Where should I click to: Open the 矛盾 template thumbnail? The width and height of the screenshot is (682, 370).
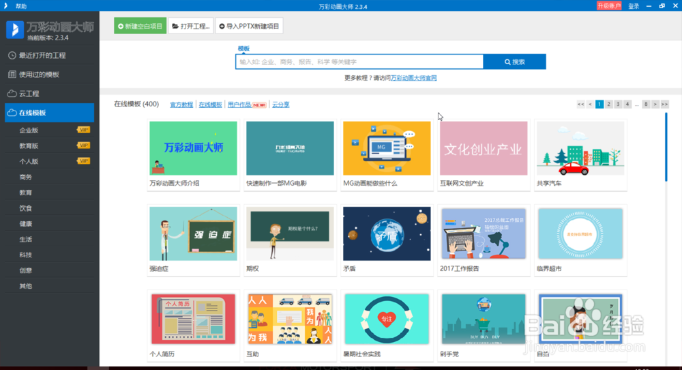(x=387, y=233)
